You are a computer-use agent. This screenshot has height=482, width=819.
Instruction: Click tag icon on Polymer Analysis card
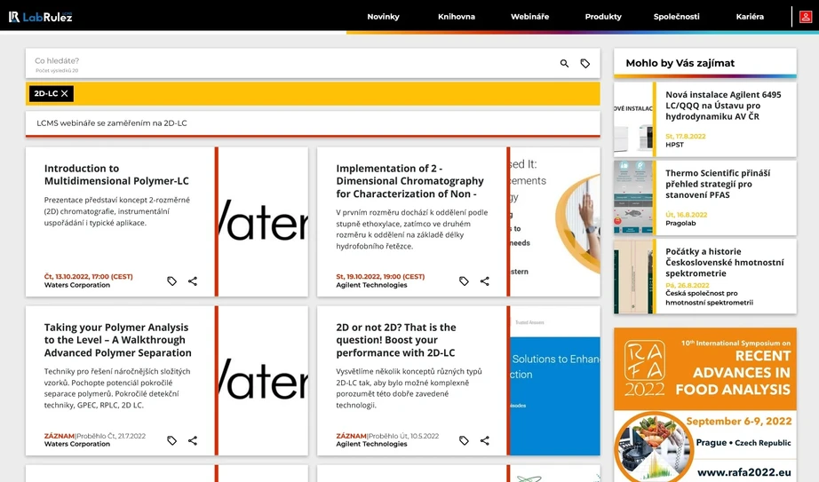(x=171, y=440)
